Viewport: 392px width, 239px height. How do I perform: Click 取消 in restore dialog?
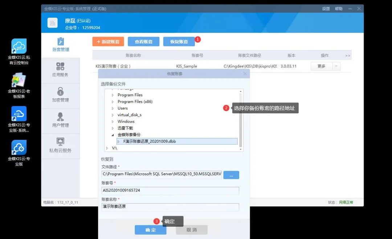[192, 230]
